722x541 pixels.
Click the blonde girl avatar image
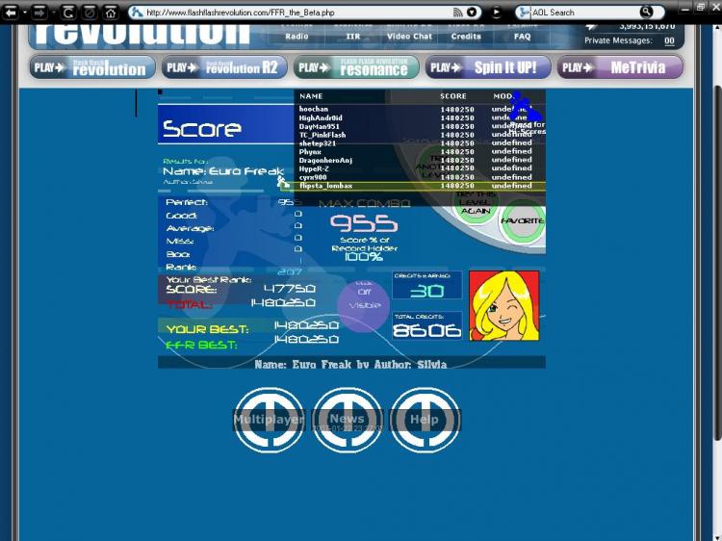pos(503,306)
